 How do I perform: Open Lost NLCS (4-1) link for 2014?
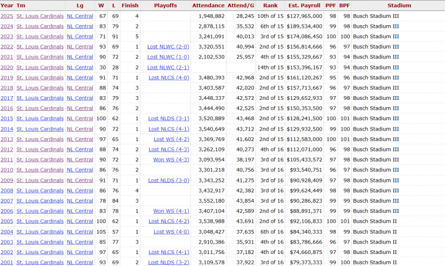click(x=169, y=129)
